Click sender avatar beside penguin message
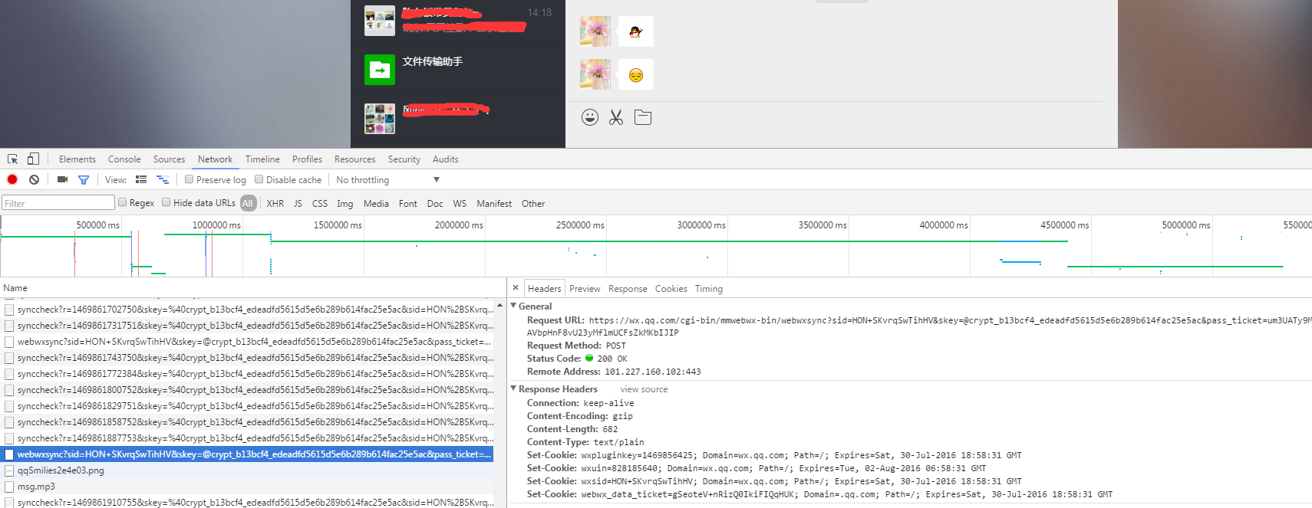Image resolution: width=1312 pixels, height=508 pixels. (x=595, y=31)
